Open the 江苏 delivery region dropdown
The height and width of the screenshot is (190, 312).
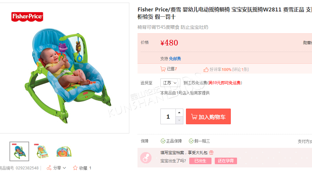pyautogui.click(x=170, y=83)
